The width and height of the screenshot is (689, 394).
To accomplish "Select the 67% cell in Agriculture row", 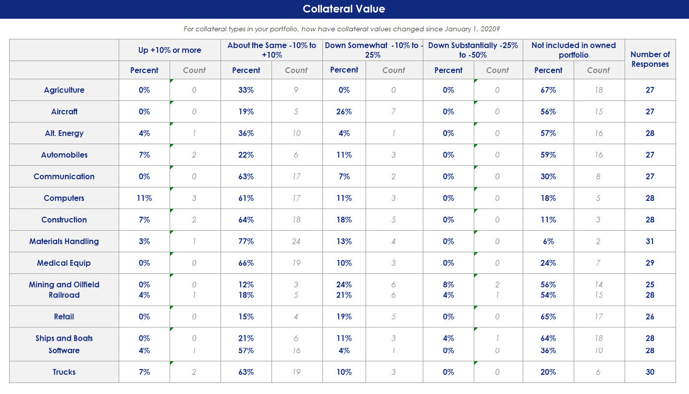I will click(548, 90).
